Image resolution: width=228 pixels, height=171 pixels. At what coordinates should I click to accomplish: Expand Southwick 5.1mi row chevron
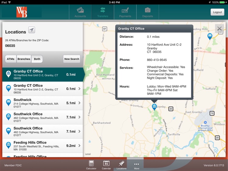click(79, 103)
